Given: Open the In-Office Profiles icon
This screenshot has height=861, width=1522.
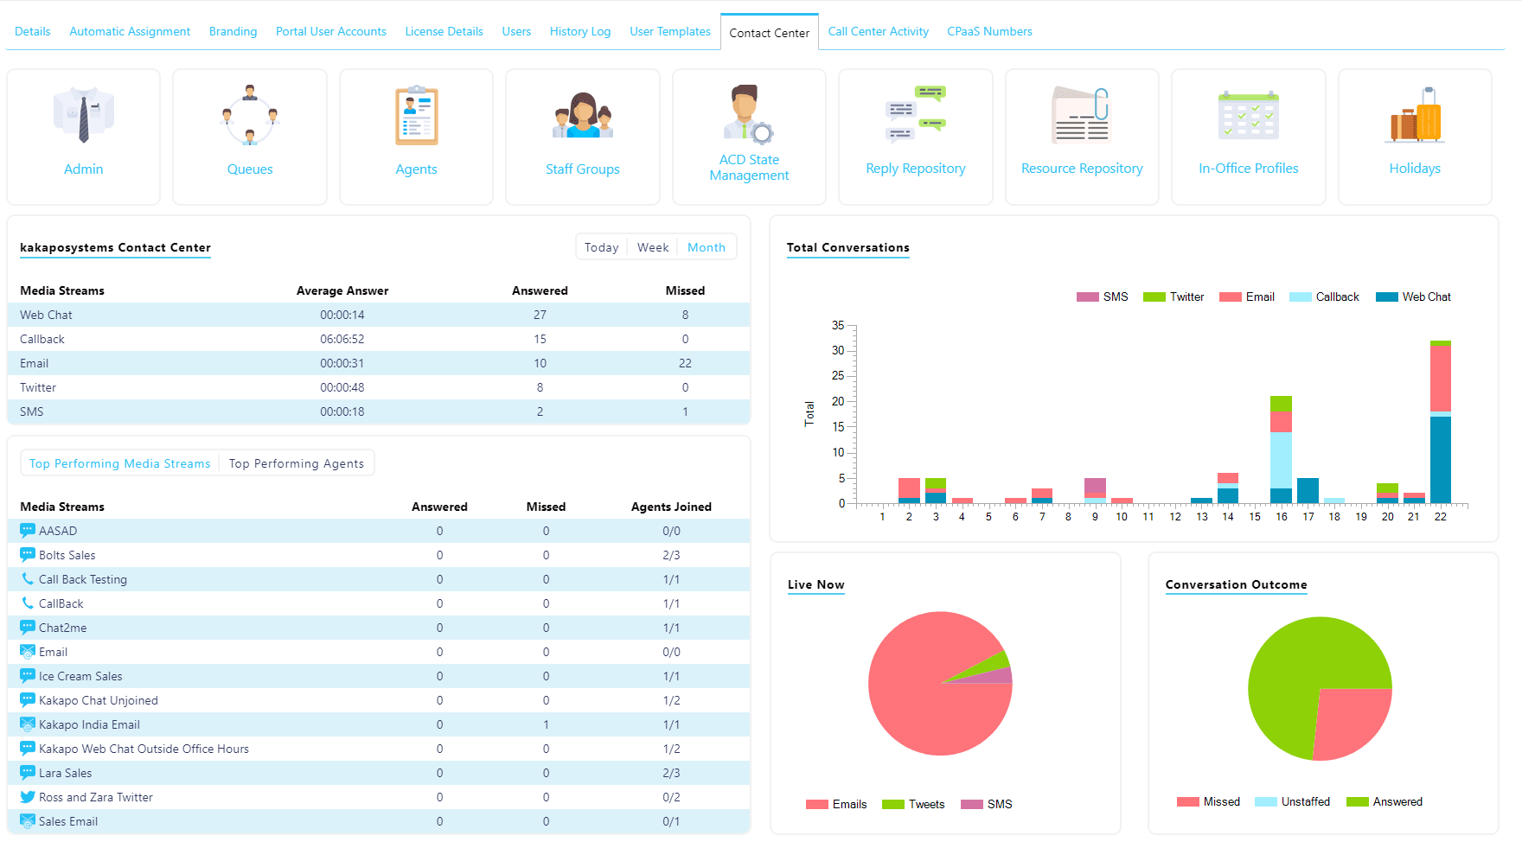Looking at the screenshot, I should click(x=1248, y=114).
